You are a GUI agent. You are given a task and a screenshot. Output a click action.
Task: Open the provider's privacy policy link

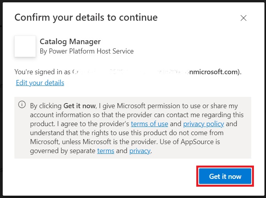[203, 124]
